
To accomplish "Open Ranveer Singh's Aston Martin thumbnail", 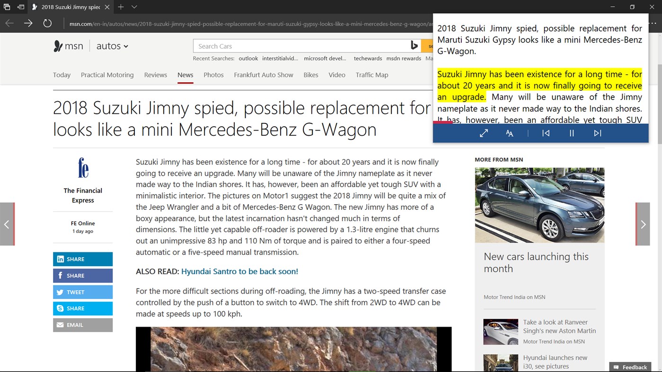I will click(x=501, y=332).
